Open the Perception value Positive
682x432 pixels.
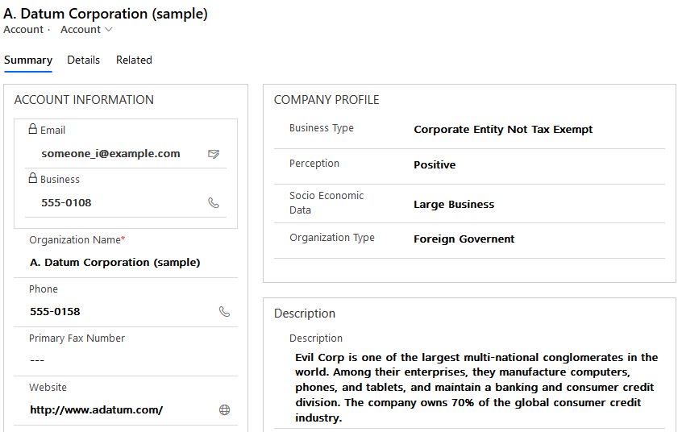coord(435,165)
